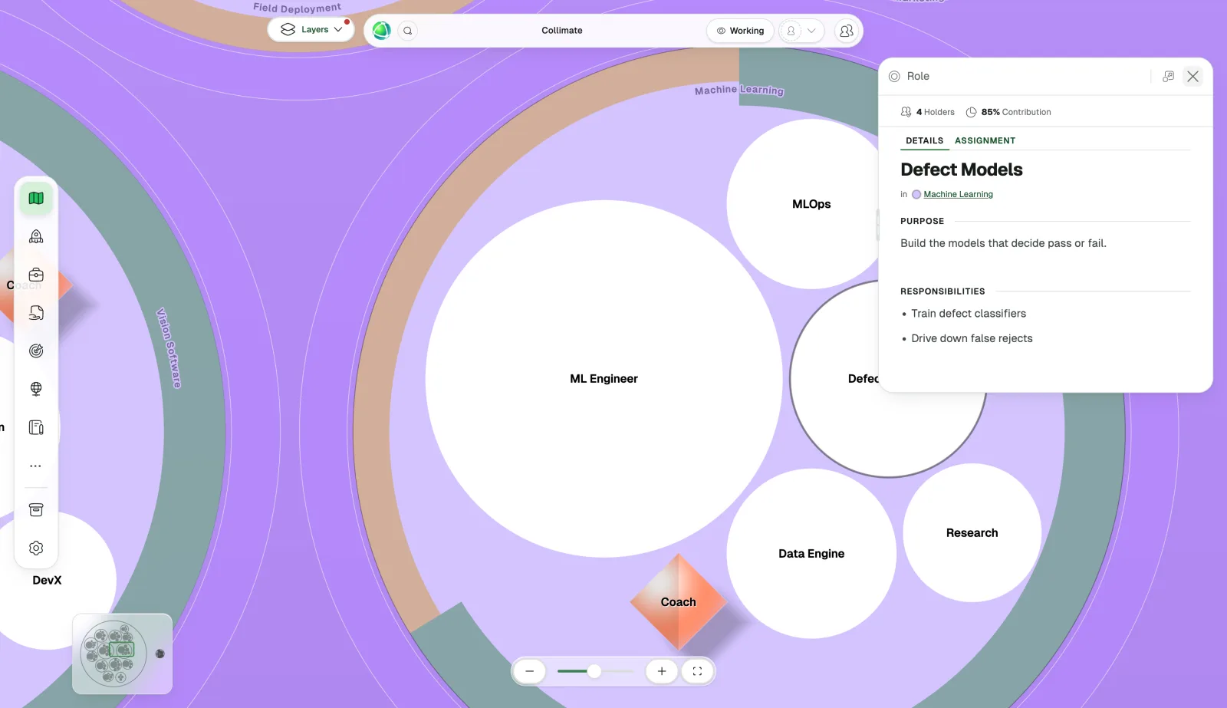Toggle the Working mode button
The height and width of the screenshot is (708, 1227).
pos(740,31)
